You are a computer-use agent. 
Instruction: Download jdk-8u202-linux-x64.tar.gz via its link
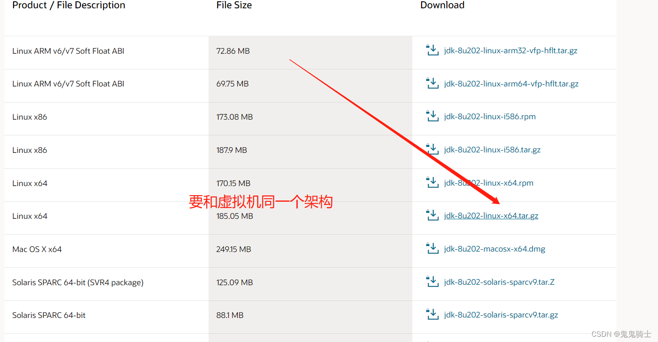491,216
